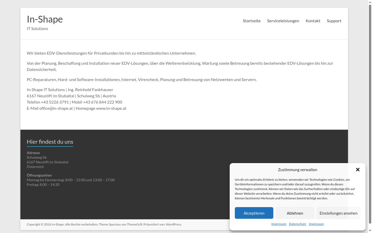The height and width of the screenshot is (233, 372).
Task: Click the In-Shape site title
Action: point(45,19)
